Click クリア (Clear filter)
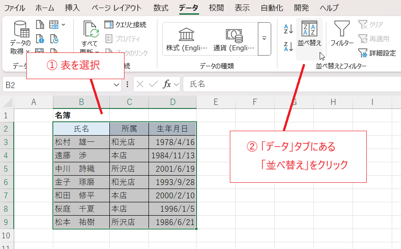This screenshot has width=401, height=249. point(371,24)
